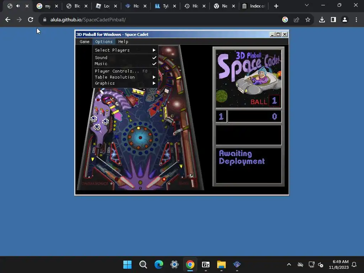Click the BALL 1 counter

265,101
